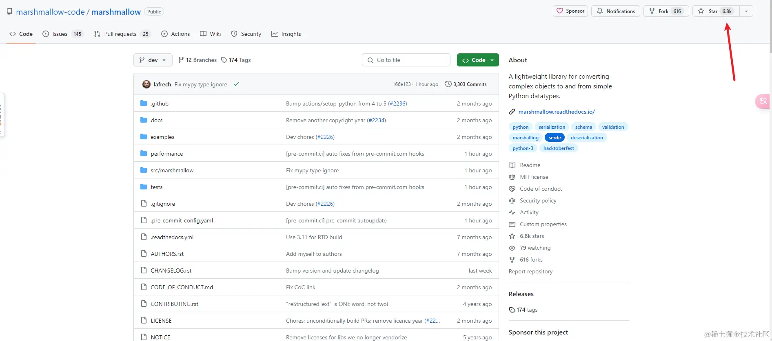Star the repository
772x341 pixels.
pyautogui.click(x=716, y=11)
